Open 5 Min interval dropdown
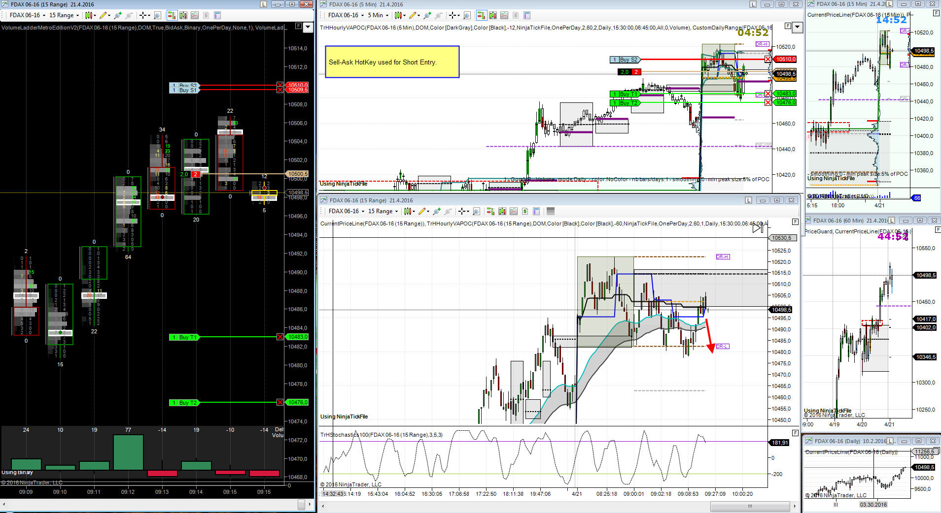This screenshot has width=941, height=513. pyautogui.click(x=378, y=15)
